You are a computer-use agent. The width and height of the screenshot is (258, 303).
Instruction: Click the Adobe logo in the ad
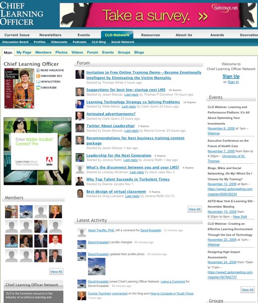tap(49, 161)
